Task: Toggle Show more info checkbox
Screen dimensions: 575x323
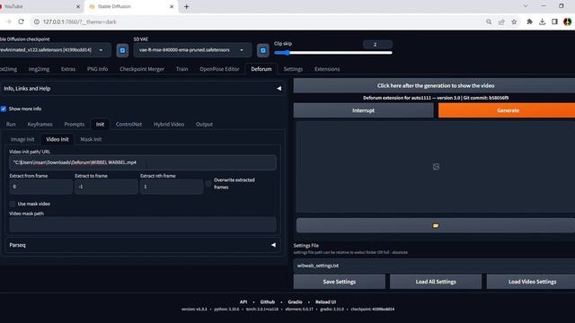Action: point(4,109)
